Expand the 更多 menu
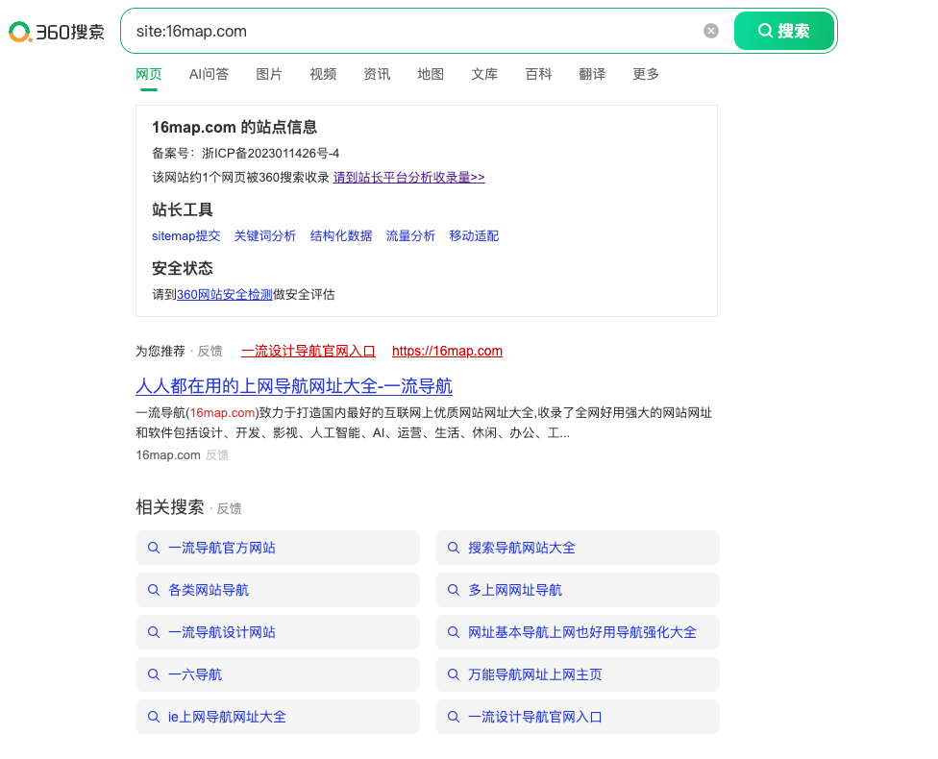This screenshot has height=759, width=938. pyautogui.click(x=646, y=74)
